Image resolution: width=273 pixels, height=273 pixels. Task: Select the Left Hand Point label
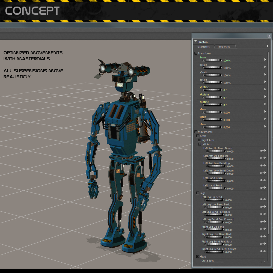point(213,185)
